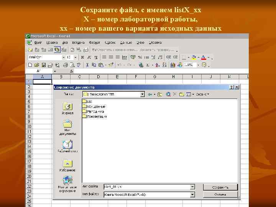Image resolution: width=276 pixels, height=207 pixels.
Task: Toggle align left button
Action: point(104,57)
